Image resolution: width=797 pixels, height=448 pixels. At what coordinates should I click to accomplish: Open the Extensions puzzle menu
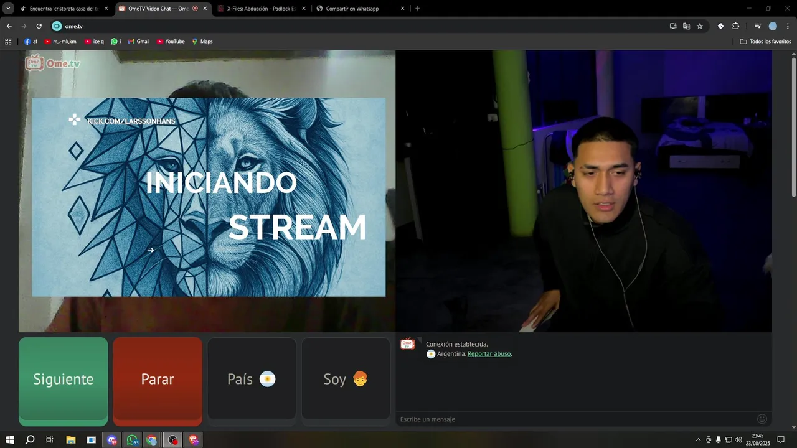point(735,26)
